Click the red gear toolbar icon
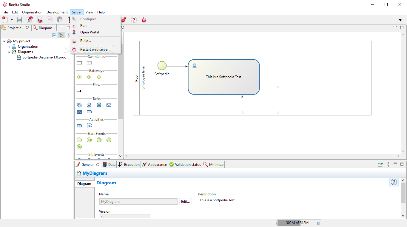 pos(124,20)
